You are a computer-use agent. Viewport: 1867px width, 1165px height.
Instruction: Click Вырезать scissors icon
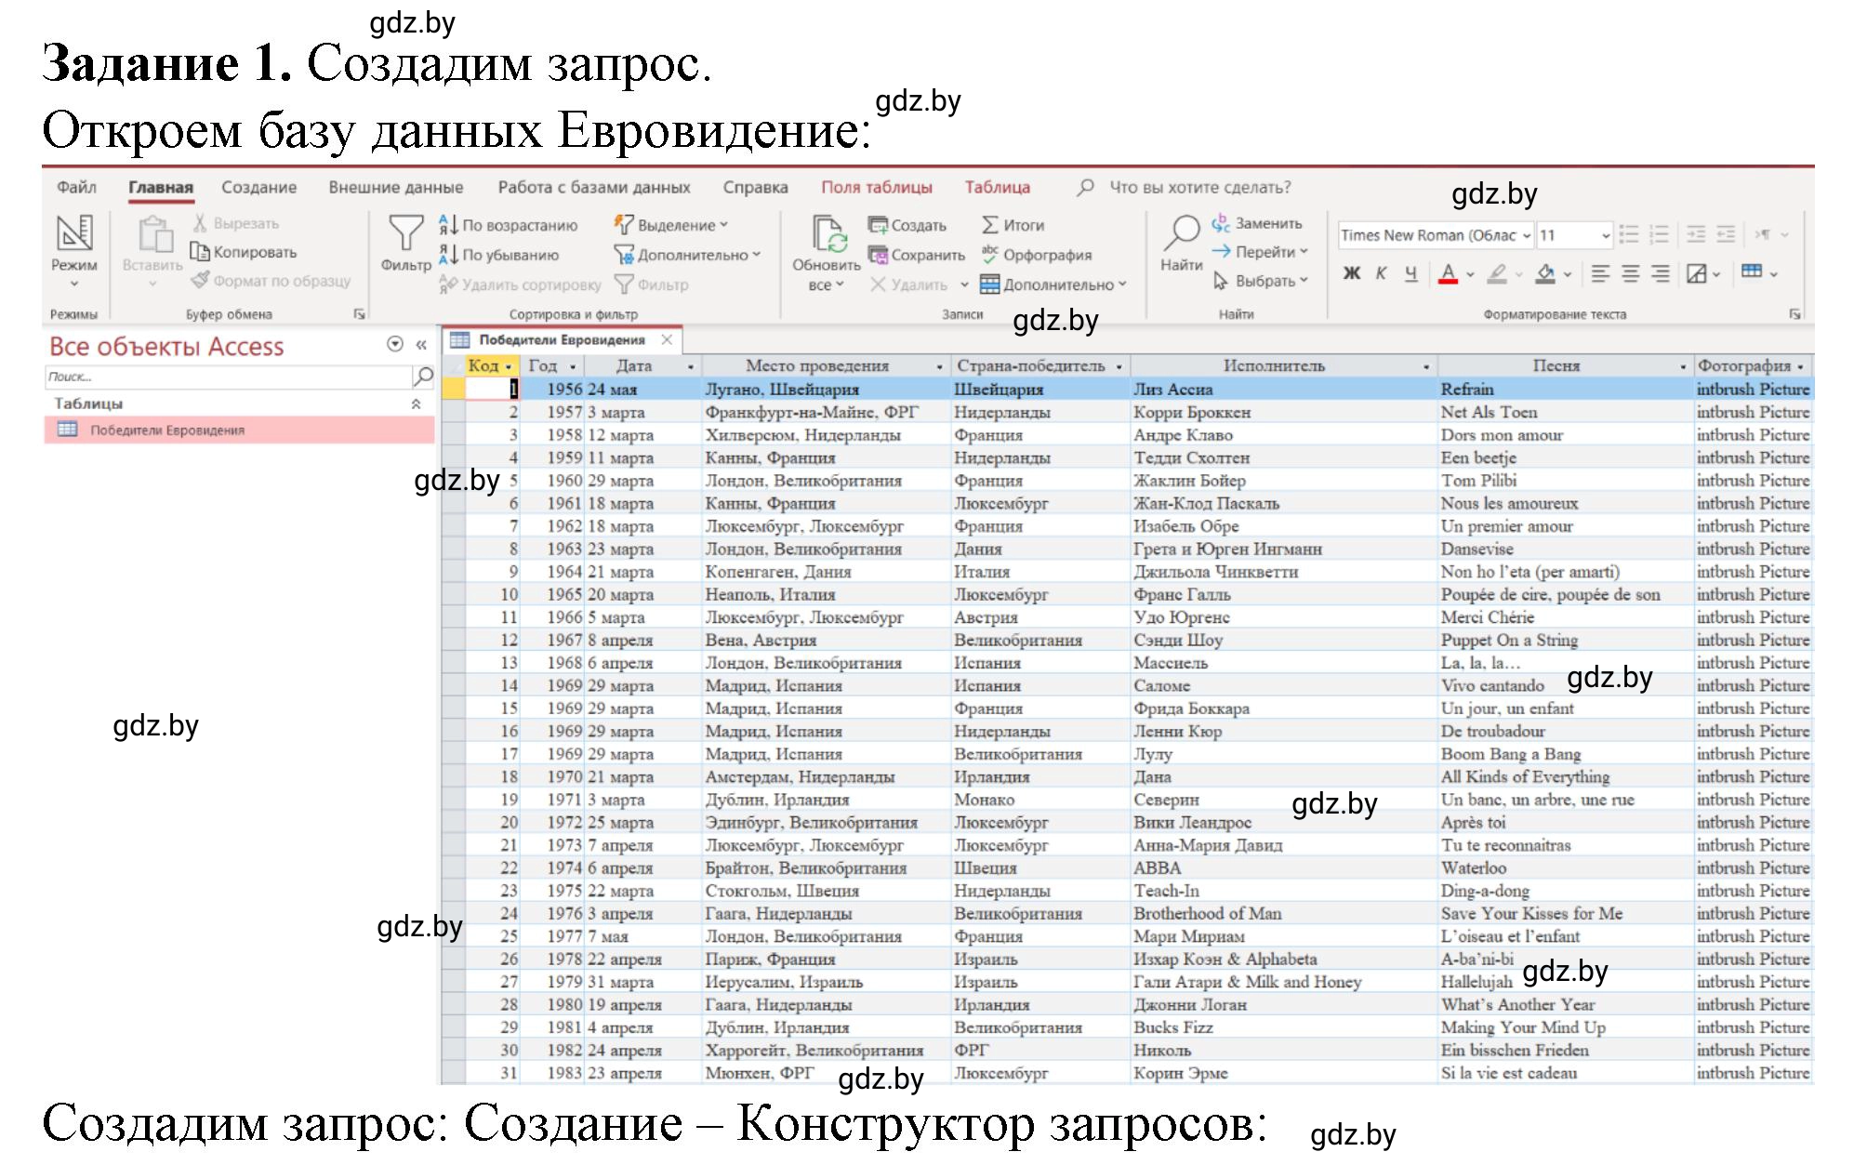pyautogui.click(x=200, y=223)
